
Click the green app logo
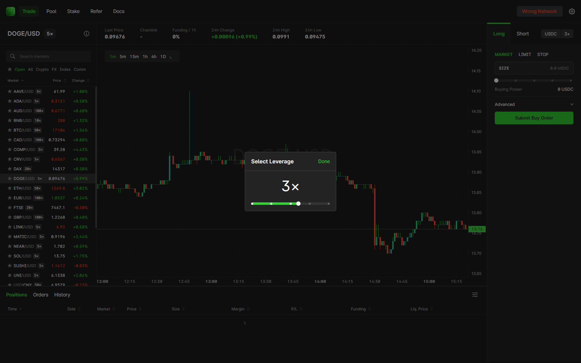(x=10, y=11)
